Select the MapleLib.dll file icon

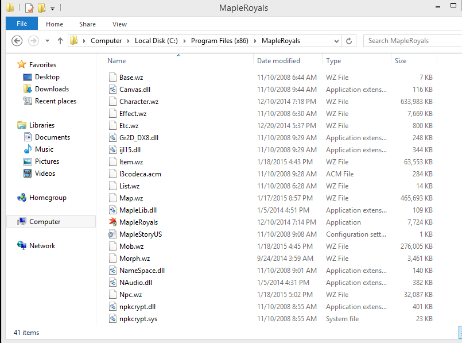click(x=112, y=210)
